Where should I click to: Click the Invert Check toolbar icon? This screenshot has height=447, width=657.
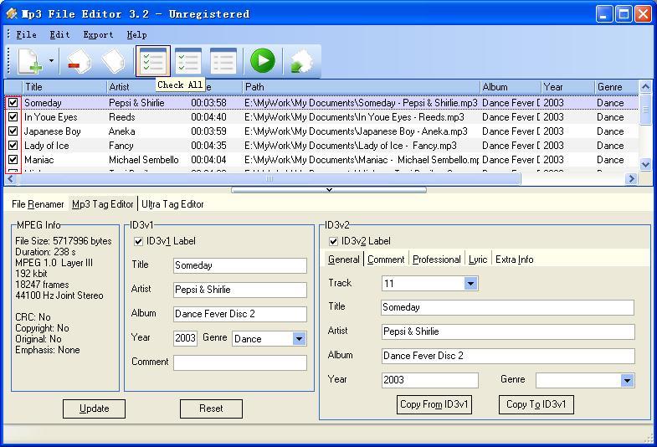(x=188, y=62)
